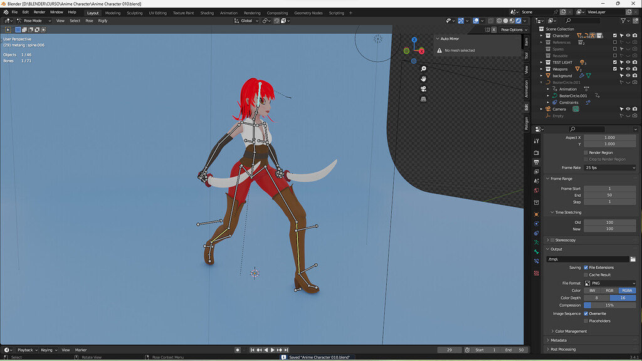642x361 pixels.
Task: Toggle the checkbox enabling the Weapons collection
Action: click(x=615, y=69)
